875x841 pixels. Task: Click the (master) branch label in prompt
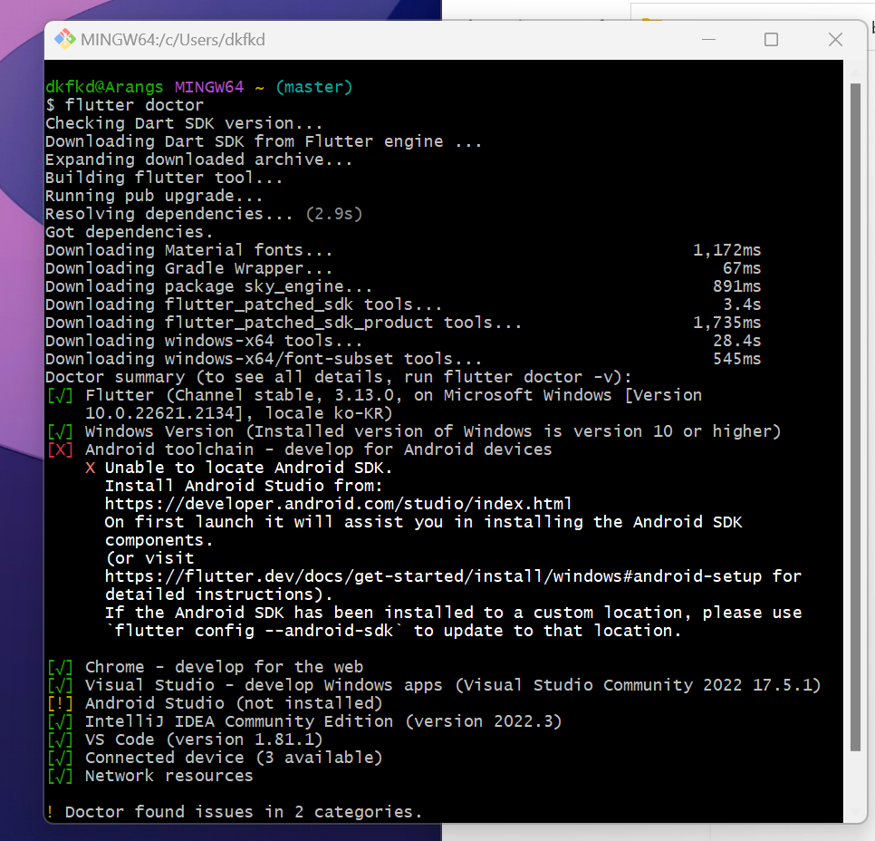coord(314,87)
